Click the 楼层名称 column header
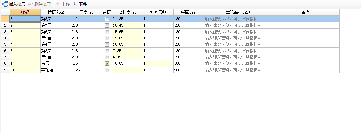361x133 pixels. [56, 13]
